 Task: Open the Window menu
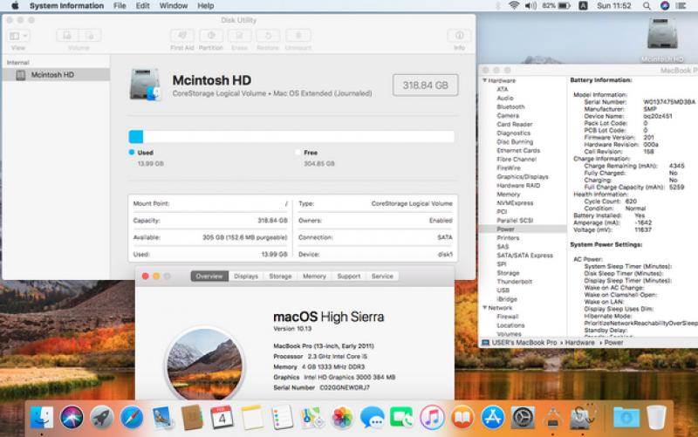173,6
